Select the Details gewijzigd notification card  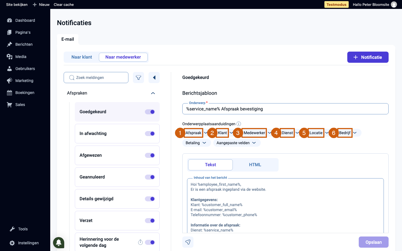point(117,199)
